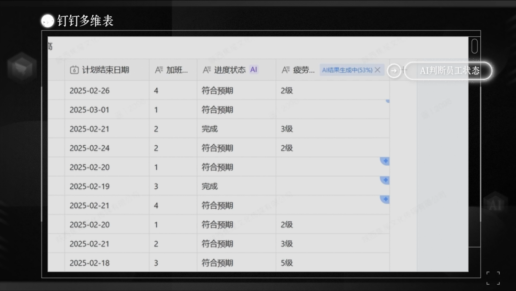516x291 pixels.
Task: Click the purple AI badge on 进度状态
Action: point(253,69)
